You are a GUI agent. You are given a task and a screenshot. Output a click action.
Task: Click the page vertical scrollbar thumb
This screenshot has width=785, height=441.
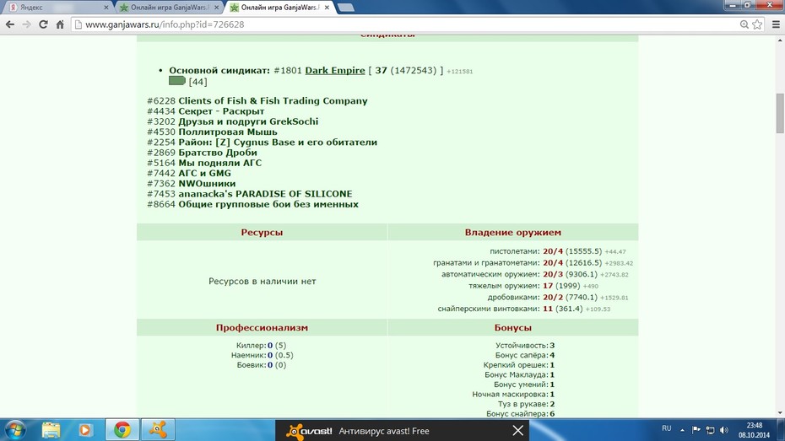(x=780, y=113)
